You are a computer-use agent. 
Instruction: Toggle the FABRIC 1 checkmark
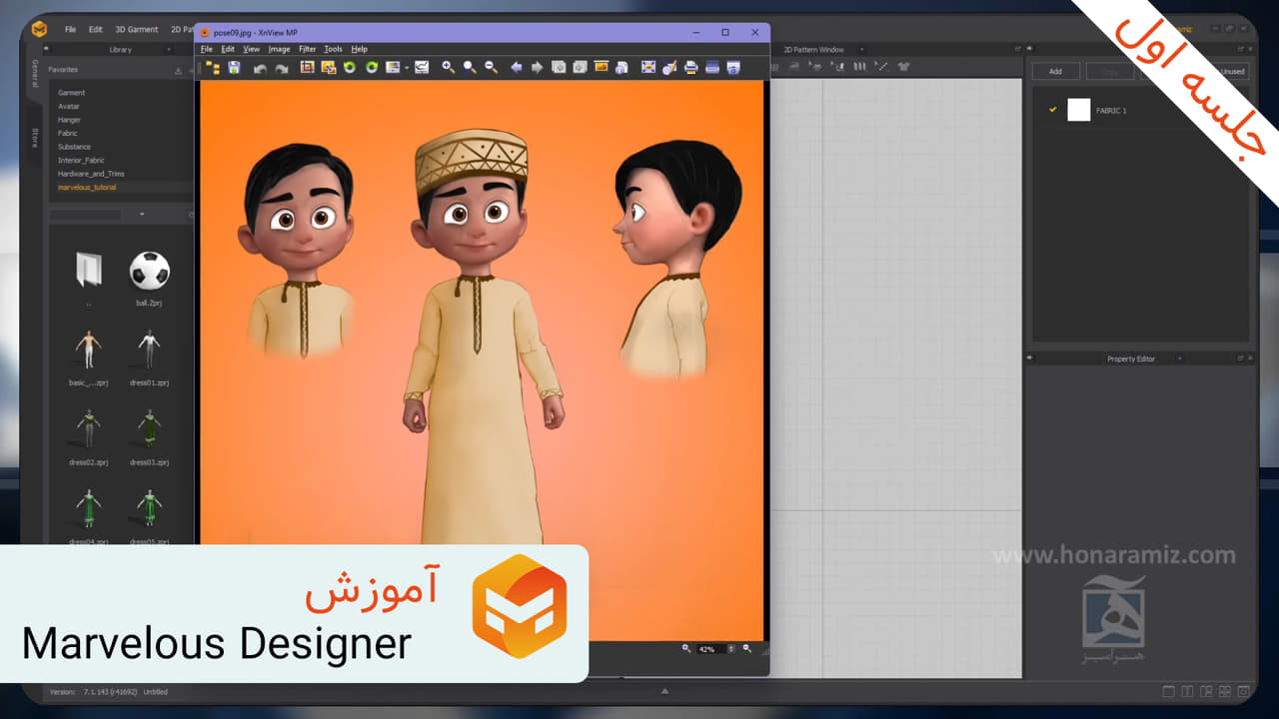click(1052, 110)
